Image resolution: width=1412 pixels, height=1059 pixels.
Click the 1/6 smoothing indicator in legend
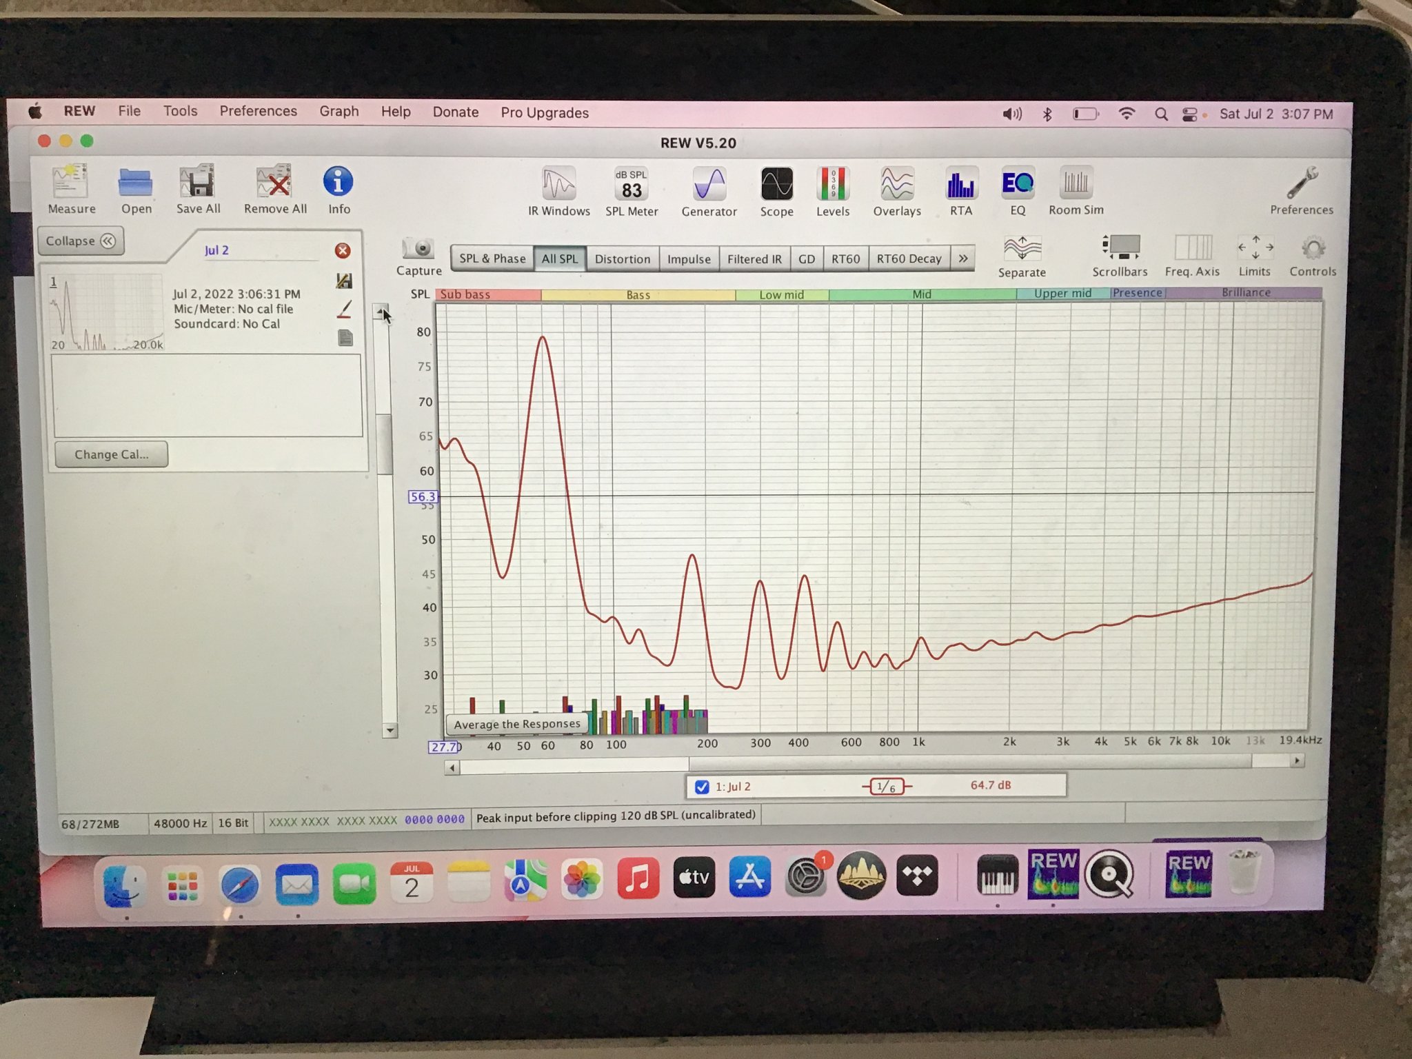coord(887,786)
